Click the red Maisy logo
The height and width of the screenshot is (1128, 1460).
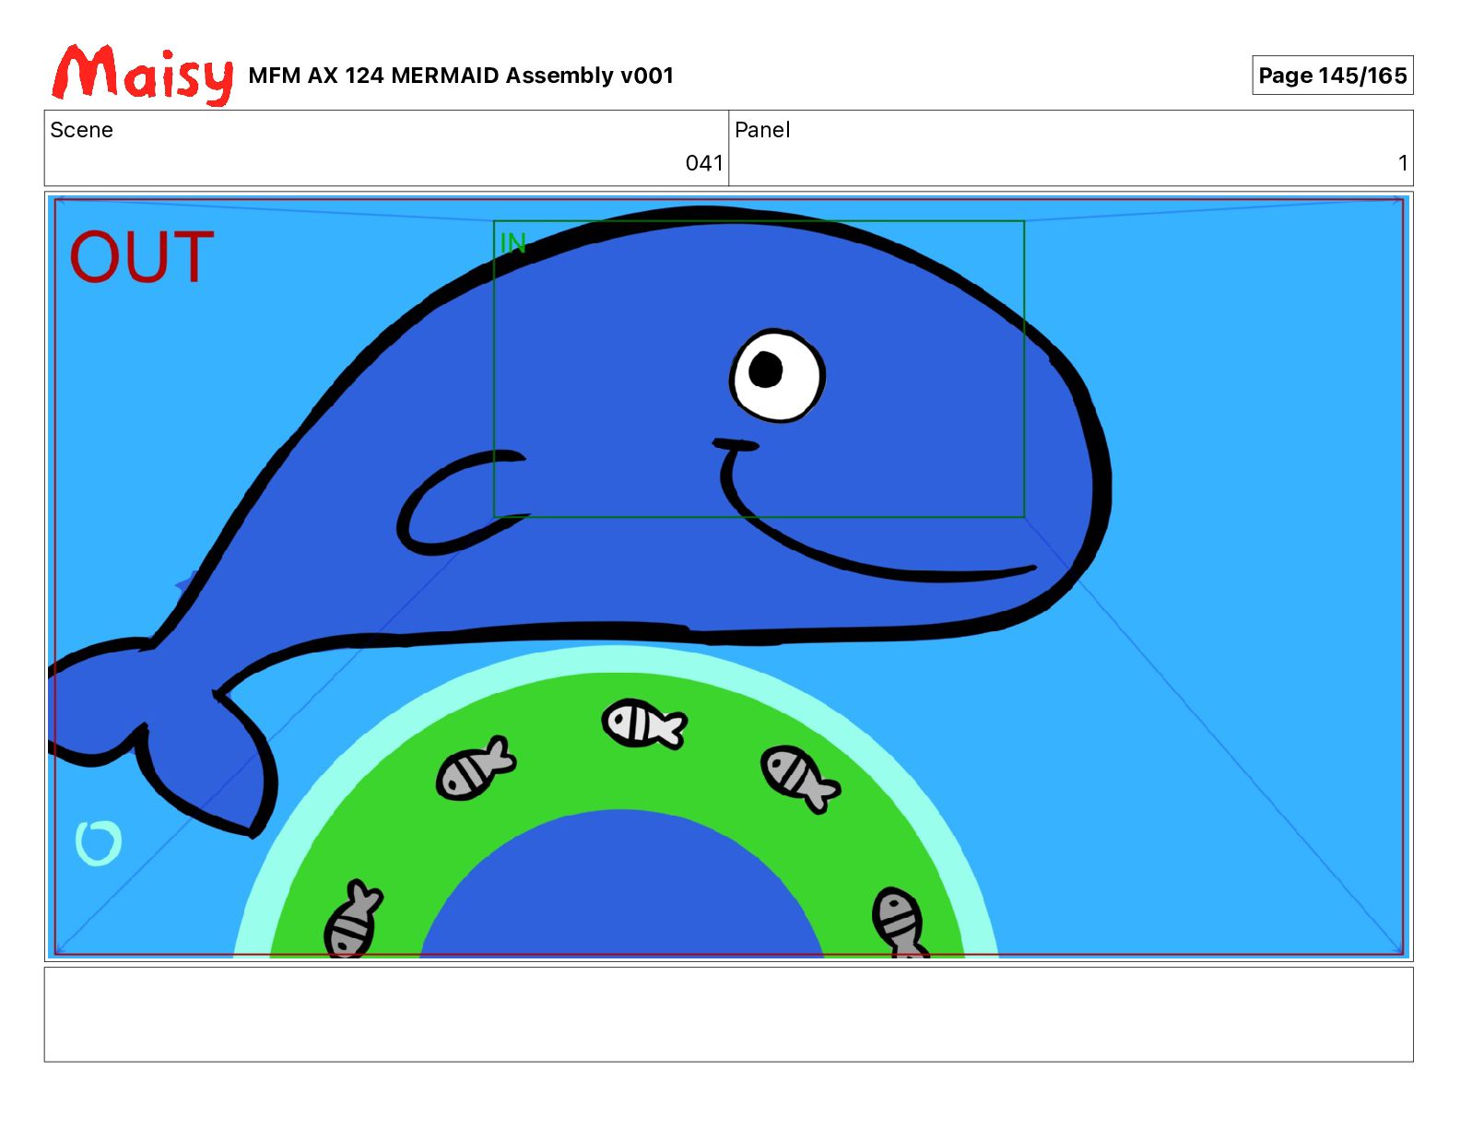[x=143, y=74]
